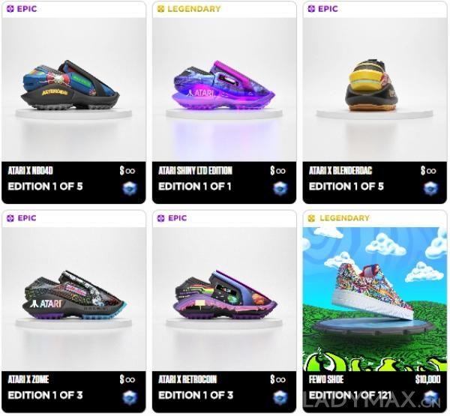
Task: Click the purple Epic rarity icon on NBD4D card
Action: click(10, 9)
